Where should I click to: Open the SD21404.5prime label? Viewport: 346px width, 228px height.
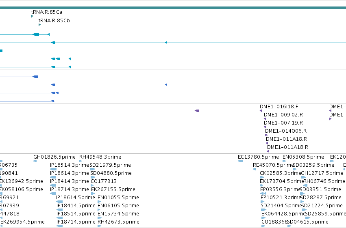tap(281, 206)
